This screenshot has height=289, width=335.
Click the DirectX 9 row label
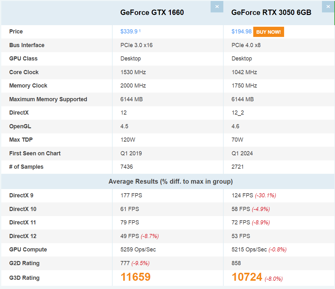[21, 195]
